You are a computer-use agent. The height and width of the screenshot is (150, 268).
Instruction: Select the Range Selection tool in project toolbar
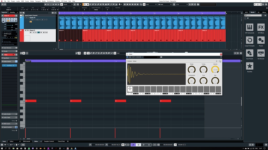pyautogui.click(x=87, y=4)
